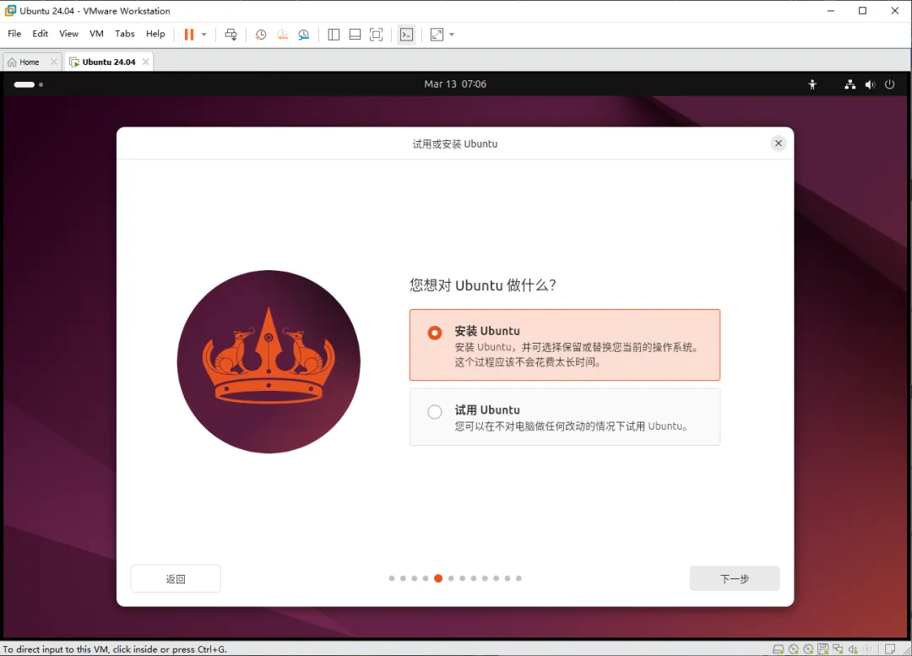Click the 返回 back button

click(176, 578)
